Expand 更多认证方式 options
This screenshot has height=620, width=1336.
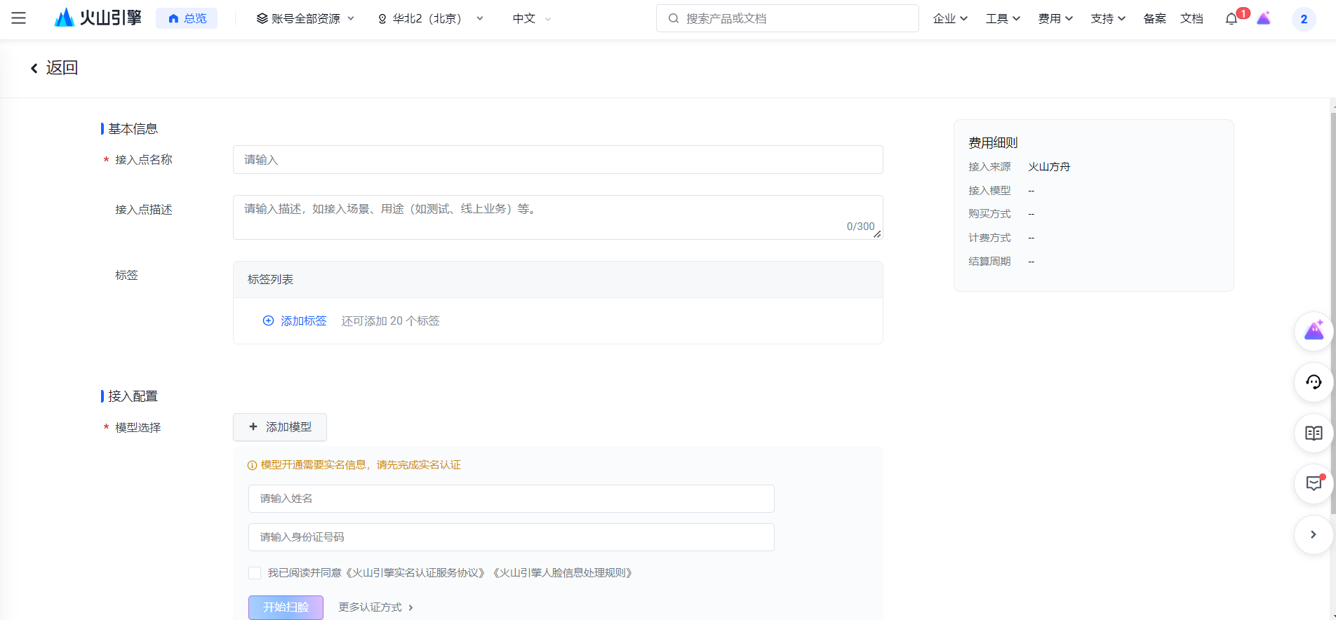pos(376,607)
